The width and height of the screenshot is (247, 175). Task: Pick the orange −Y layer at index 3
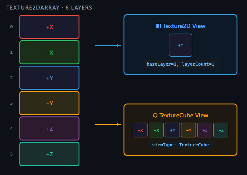pyautogui.click(x=50, y=103)
